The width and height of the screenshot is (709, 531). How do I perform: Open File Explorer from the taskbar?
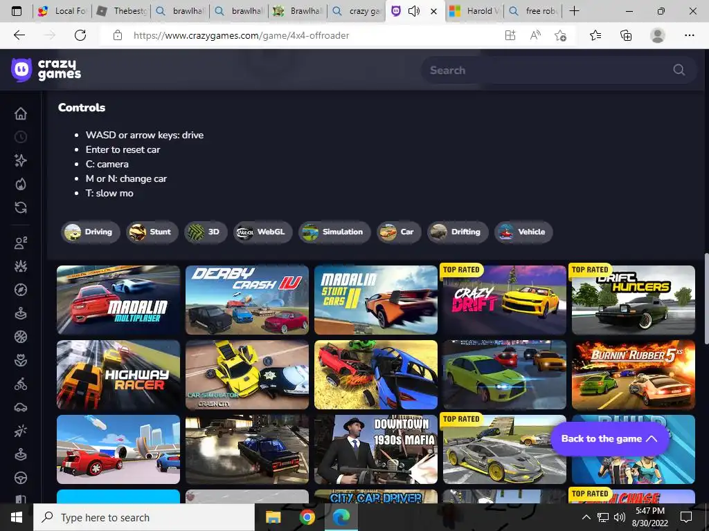pyautogui.click(x=273, y=517)
